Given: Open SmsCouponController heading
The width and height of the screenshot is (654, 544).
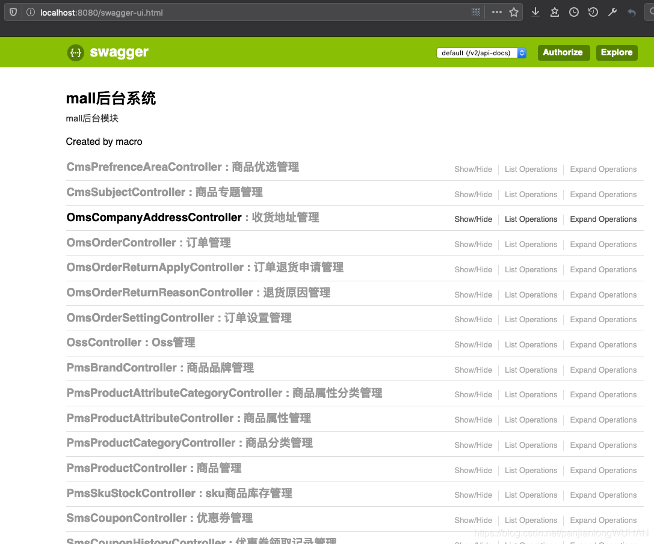Looking at the screenshot, I should (159, 518).
